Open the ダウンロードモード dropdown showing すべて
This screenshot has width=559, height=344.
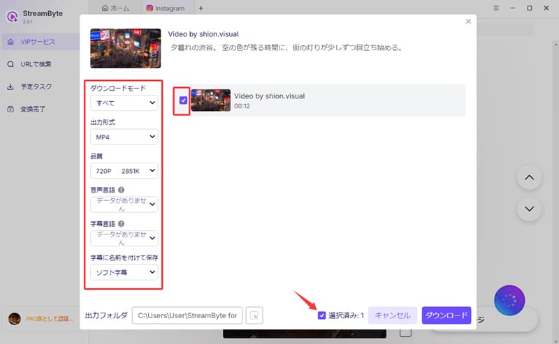click(x=124, y=103)
